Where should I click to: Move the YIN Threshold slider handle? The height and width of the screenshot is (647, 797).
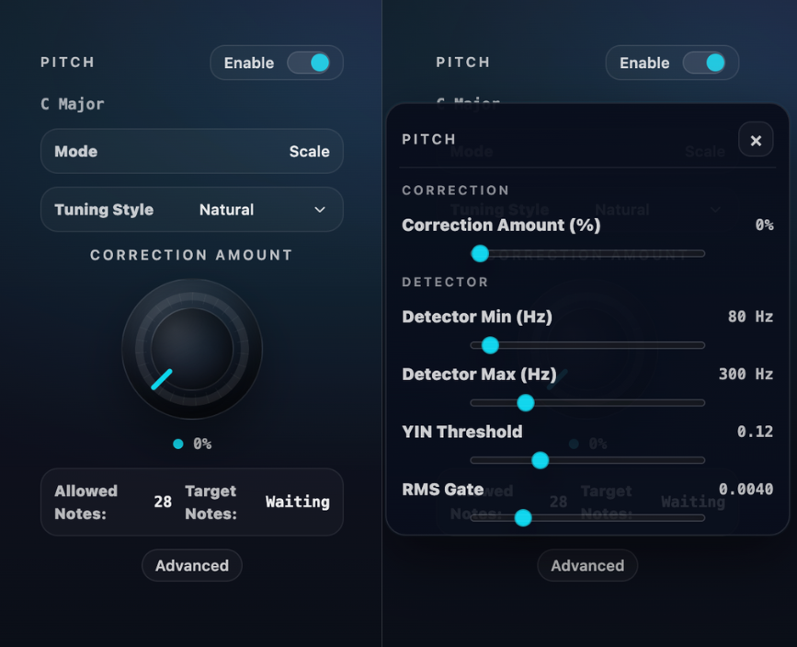click(x=540, y=460)
